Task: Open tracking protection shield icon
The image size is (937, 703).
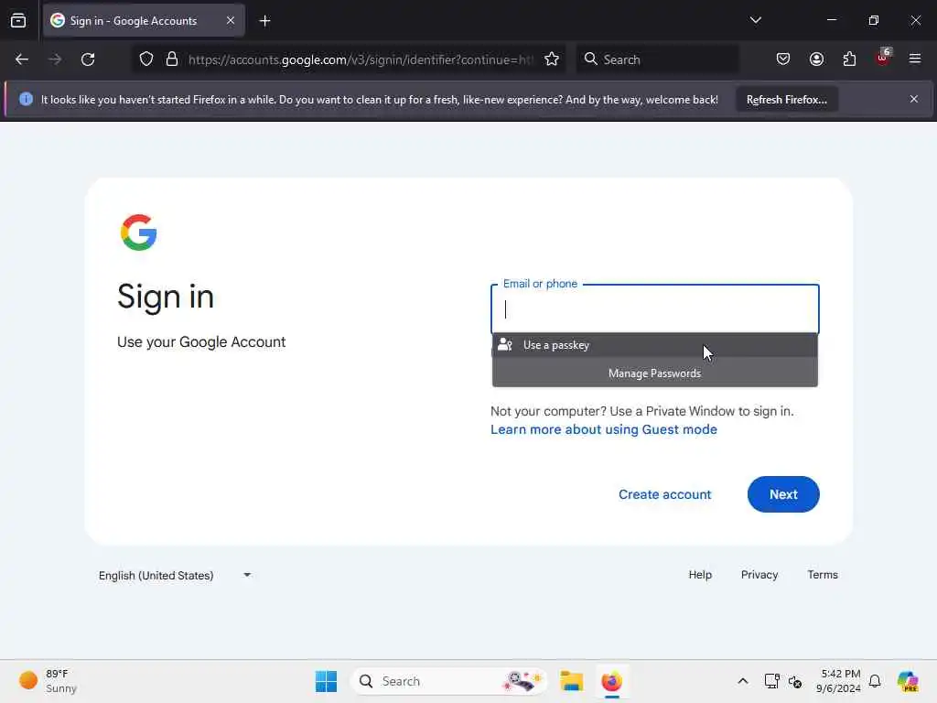Action: (x=146, y=59)
